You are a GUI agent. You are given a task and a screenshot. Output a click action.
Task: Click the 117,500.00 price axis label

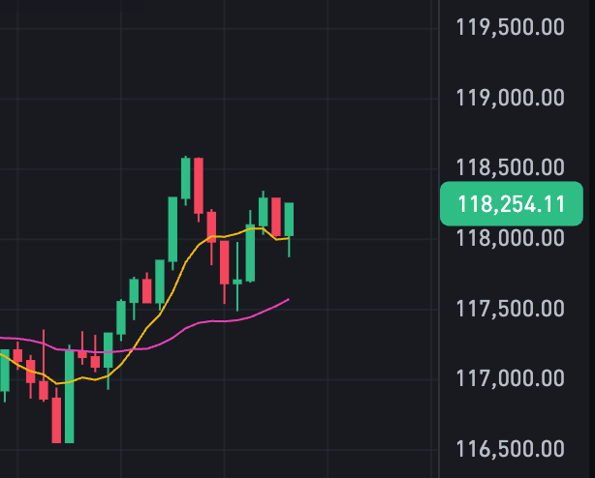(510, 309)
